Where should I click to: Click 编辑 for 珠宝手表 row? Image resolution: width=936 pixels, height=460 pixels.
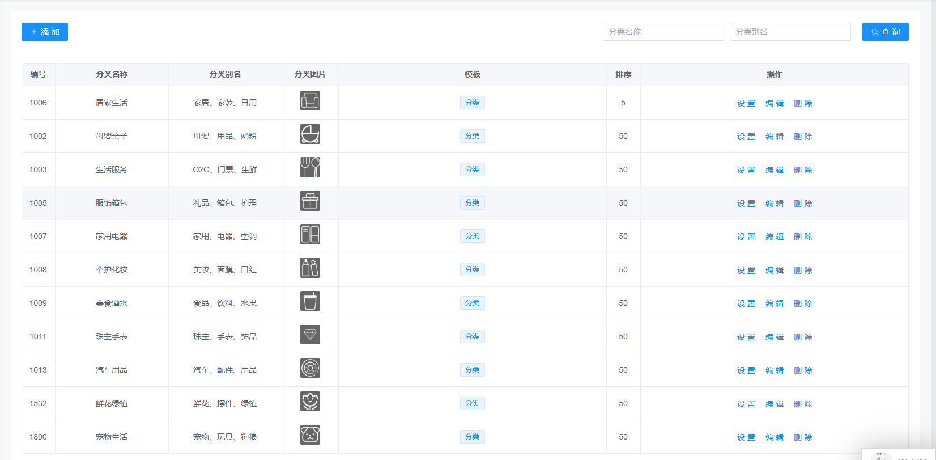click(x=775, y=337)
